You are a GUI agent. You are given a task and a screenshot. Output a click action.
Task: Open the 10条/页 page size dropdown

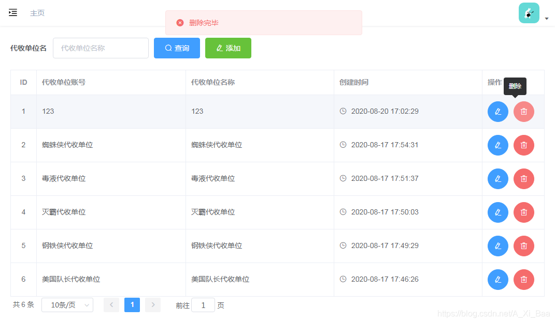[x=67, y=305]
